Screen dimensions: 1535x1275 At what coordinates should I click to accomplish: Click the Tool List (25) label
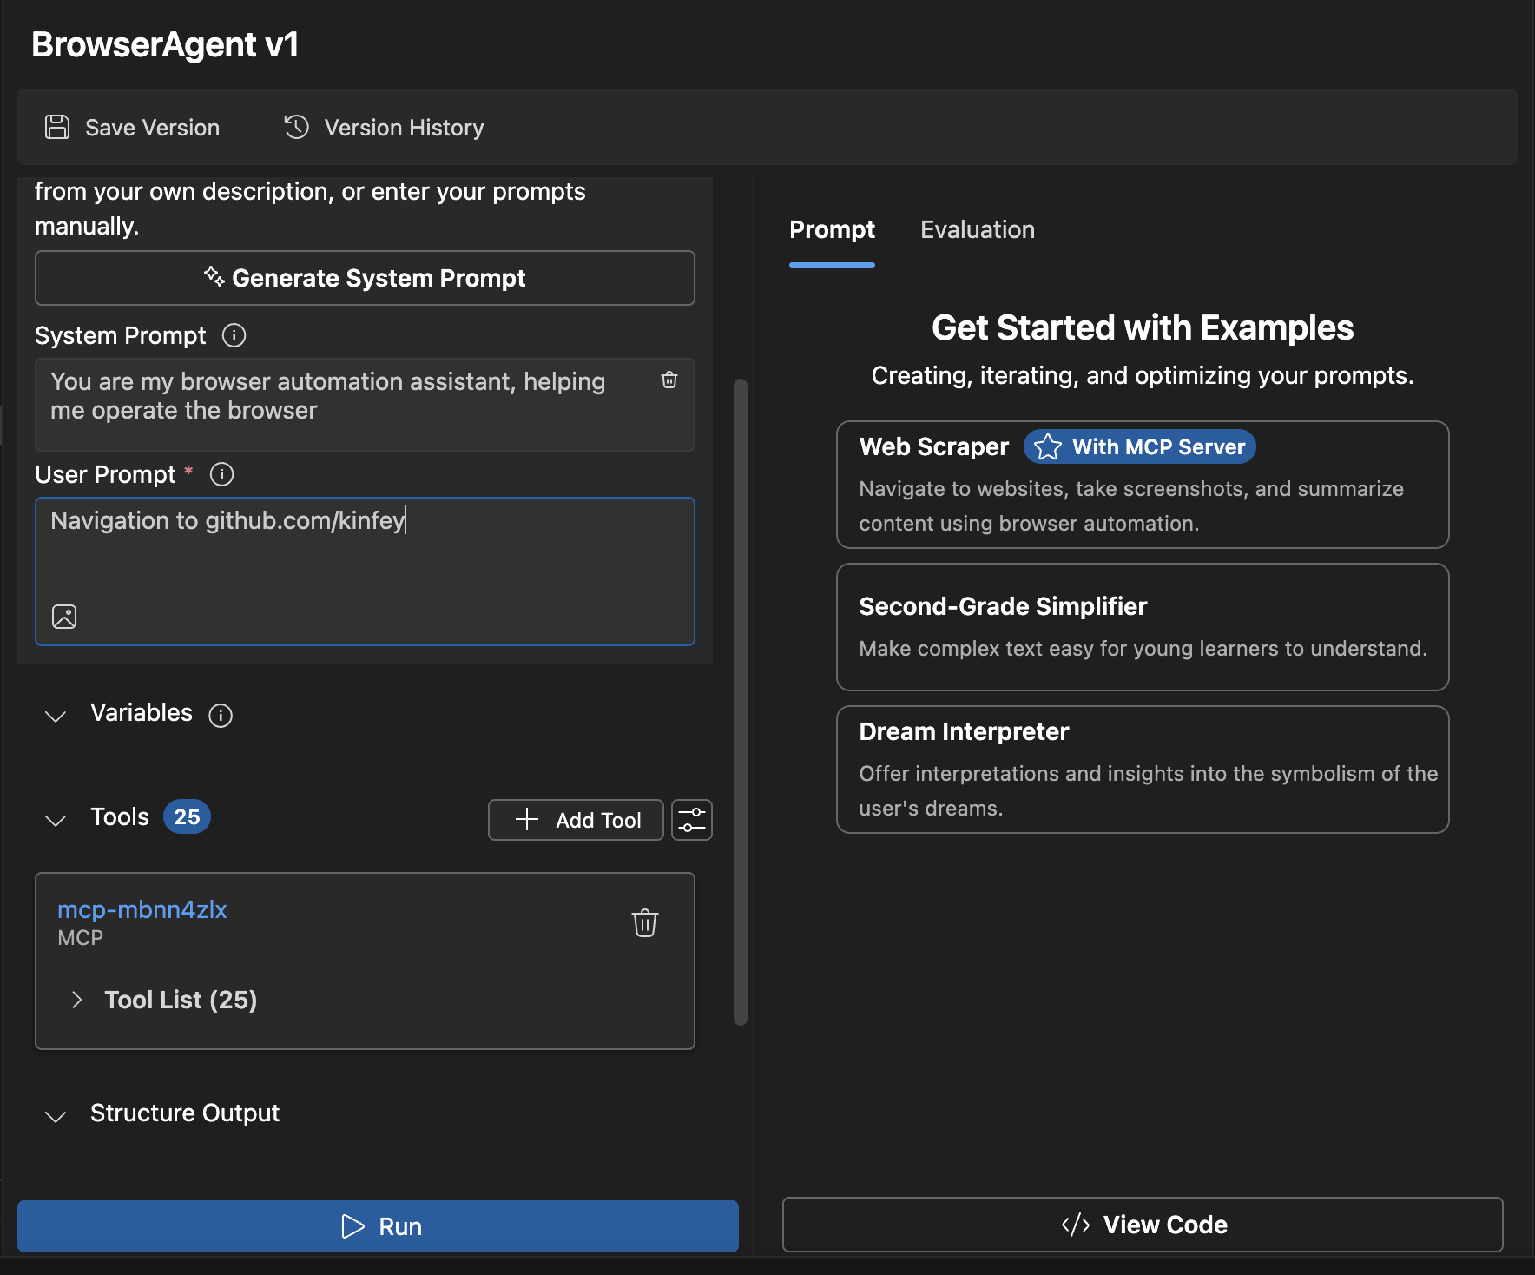point(181,1000)
